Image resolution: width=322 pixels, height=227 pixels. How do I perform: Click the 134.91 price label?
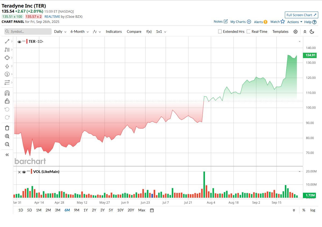pyautogui.click(x=310, y=55)
